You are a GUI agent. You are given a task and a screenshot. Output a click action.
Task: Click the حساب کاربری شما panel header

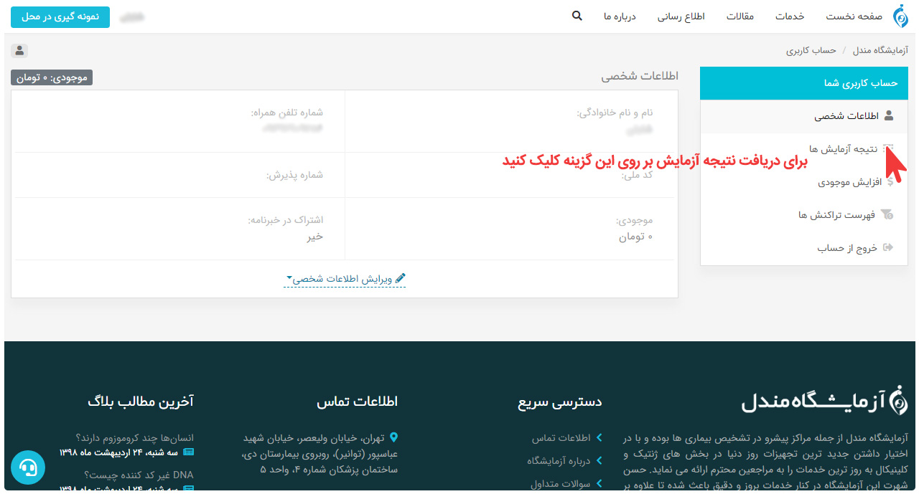pyautogui.click(x=804, y=83)
